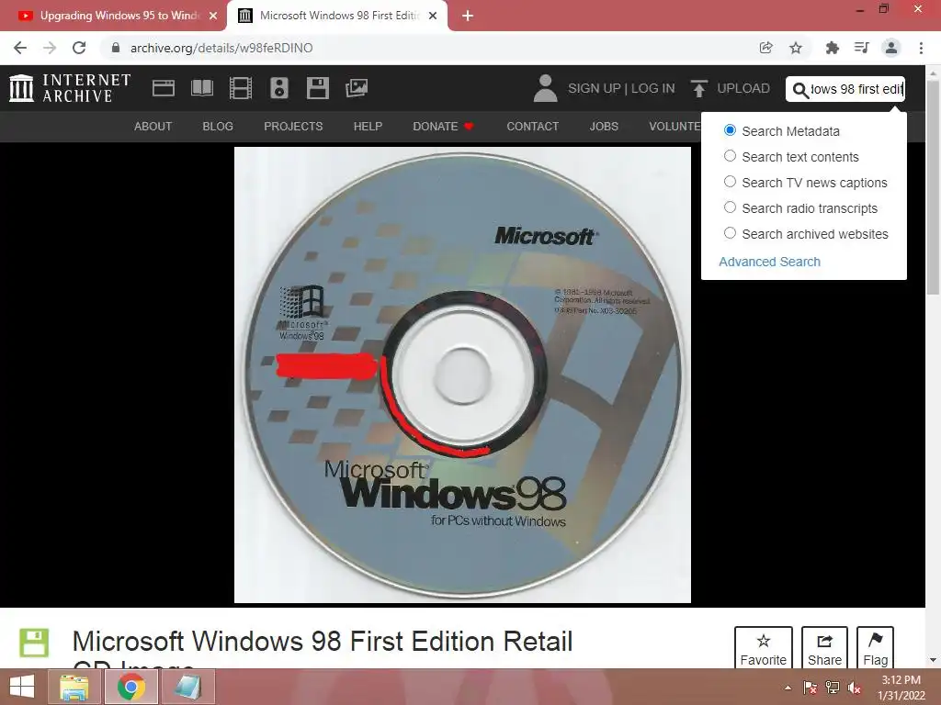The width and height of the screenshot is (941, 705).
Task: Open a new browser tab
Action: point(468,17)
